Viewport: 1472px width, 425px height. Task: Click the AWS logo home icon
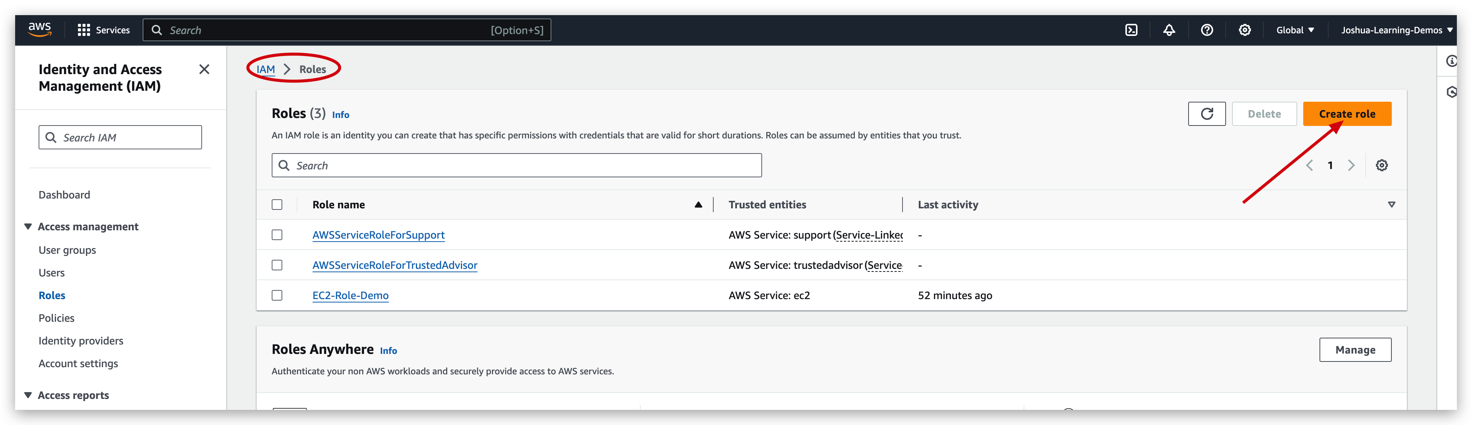point(39,29)
